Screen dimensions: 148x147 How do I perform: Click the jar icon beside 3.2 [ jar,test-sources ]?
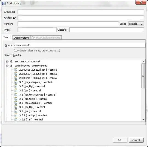[16, 94]
